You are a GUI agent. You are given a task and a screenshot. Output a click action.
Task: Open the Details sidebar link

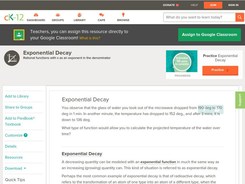pos(11,146)
